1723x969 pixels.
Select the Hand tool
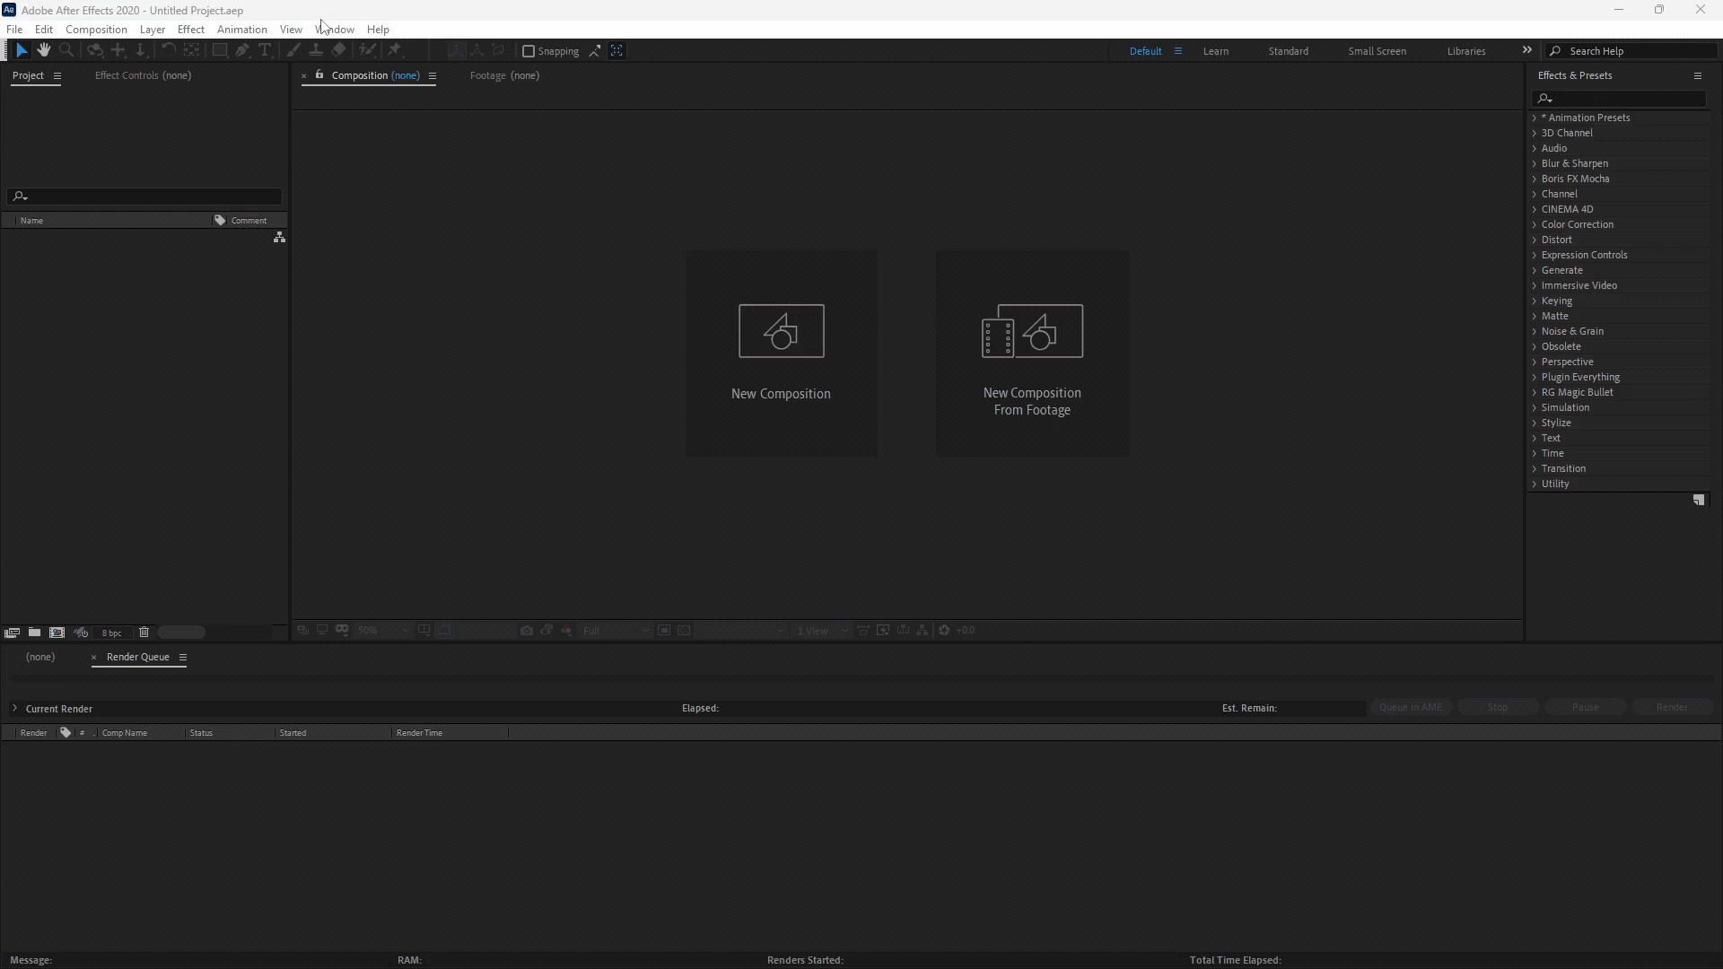[43, 51]
